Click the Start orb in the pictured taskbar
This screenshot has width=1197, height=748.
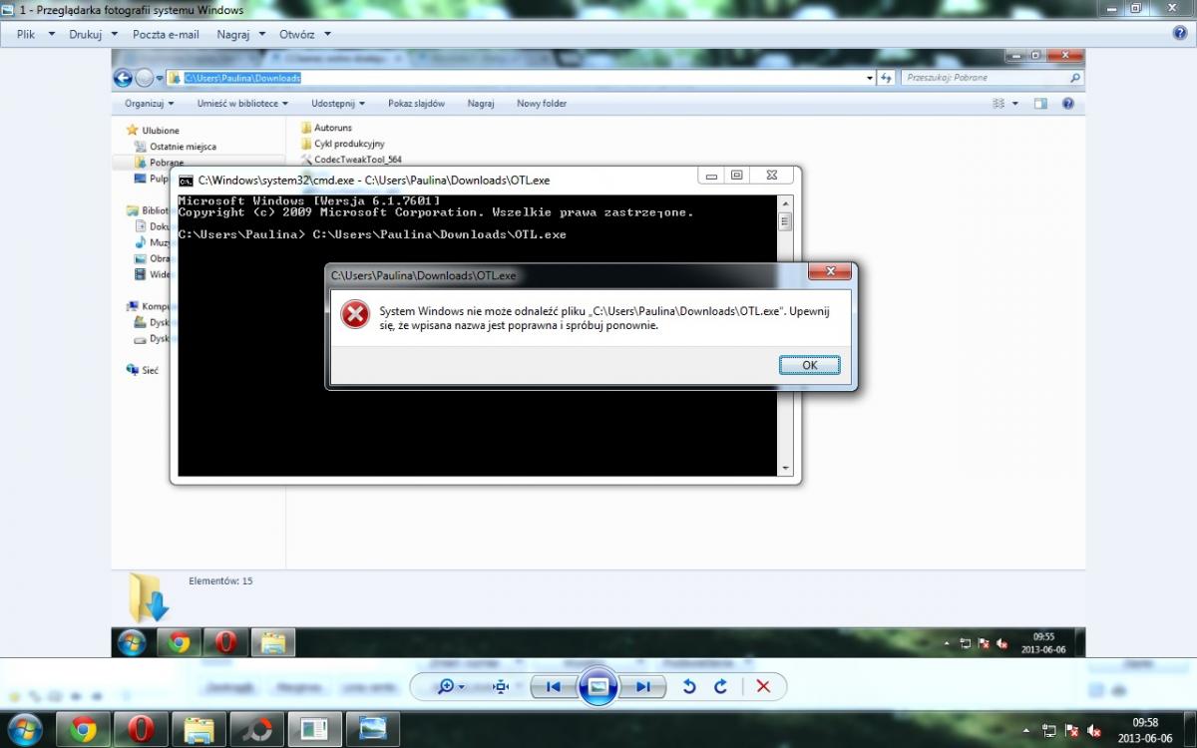point(131,643)
